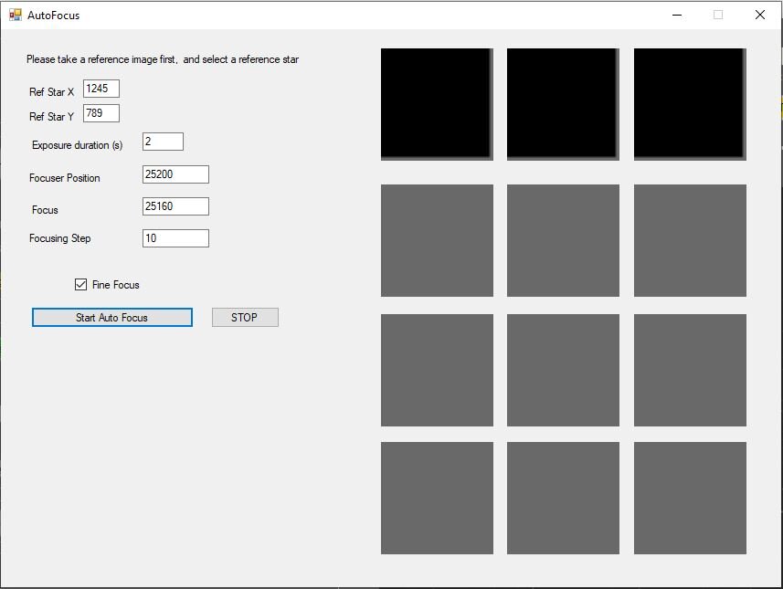Image resolution: width=783 pixels, height=589 pixels.
Task: Click the 'Exposure duration (s)' label
Action: 78,145
